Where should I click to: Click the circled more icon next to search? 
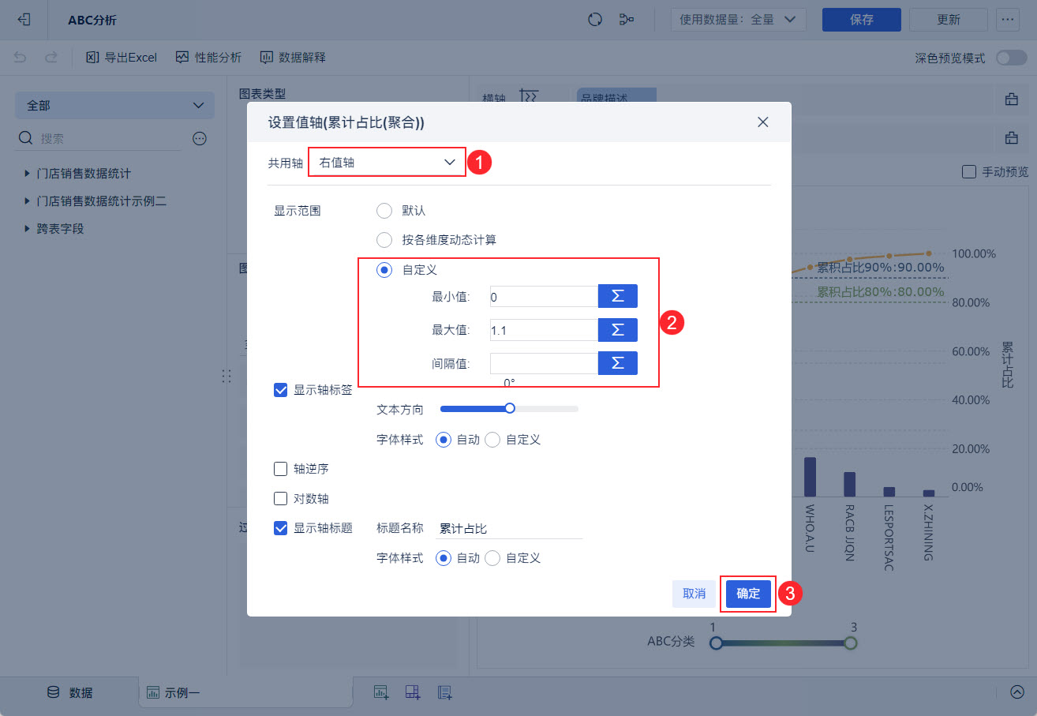[x=200, y=139]
